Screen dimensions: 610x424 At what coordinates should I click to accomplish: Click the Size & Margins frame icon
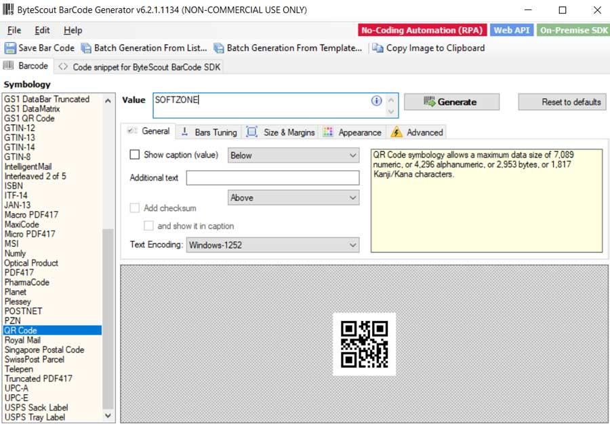[252, 132]
